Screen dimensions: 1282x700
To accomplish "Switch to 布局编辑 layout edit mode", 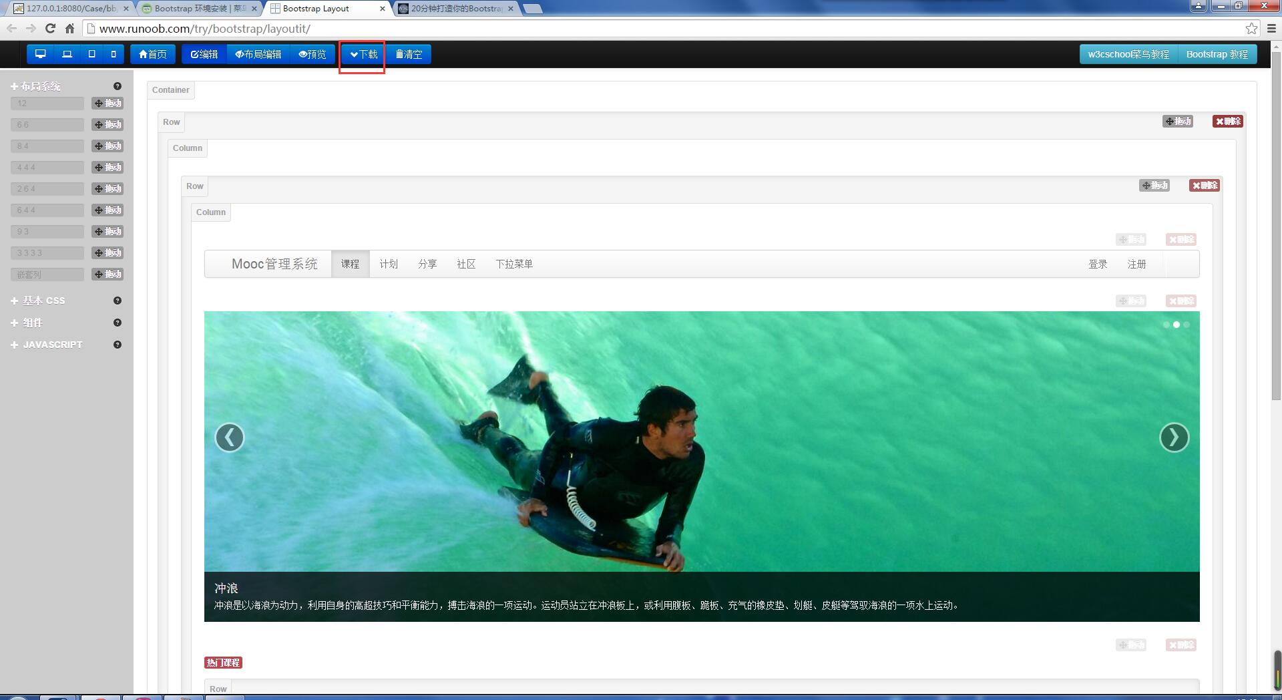I will pyautogui.click(x=258, y=54).
